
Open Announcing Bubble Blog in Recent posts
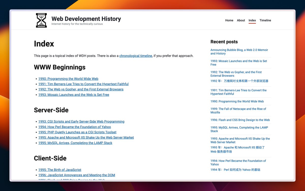tap(239, 52)
